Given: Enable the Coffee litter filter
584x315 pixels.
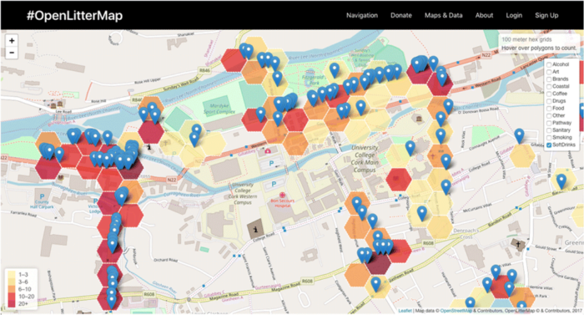Looking at the screenshot, I should point(549,94).
